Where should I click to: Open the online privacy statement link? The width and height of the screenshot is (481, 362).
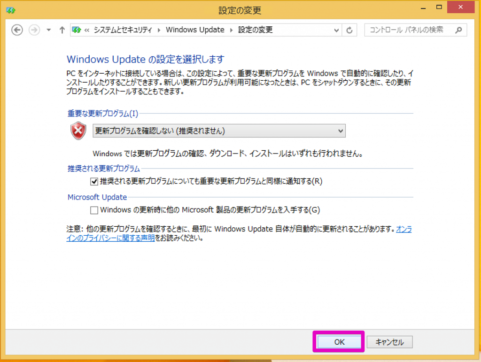pyautogui.click(x=111, y=238)
